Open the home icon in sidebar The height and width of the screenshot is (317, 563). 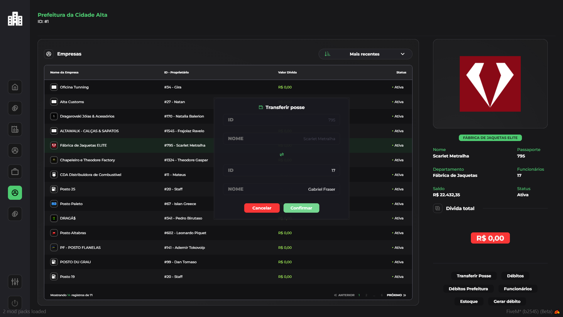[15, 87]
